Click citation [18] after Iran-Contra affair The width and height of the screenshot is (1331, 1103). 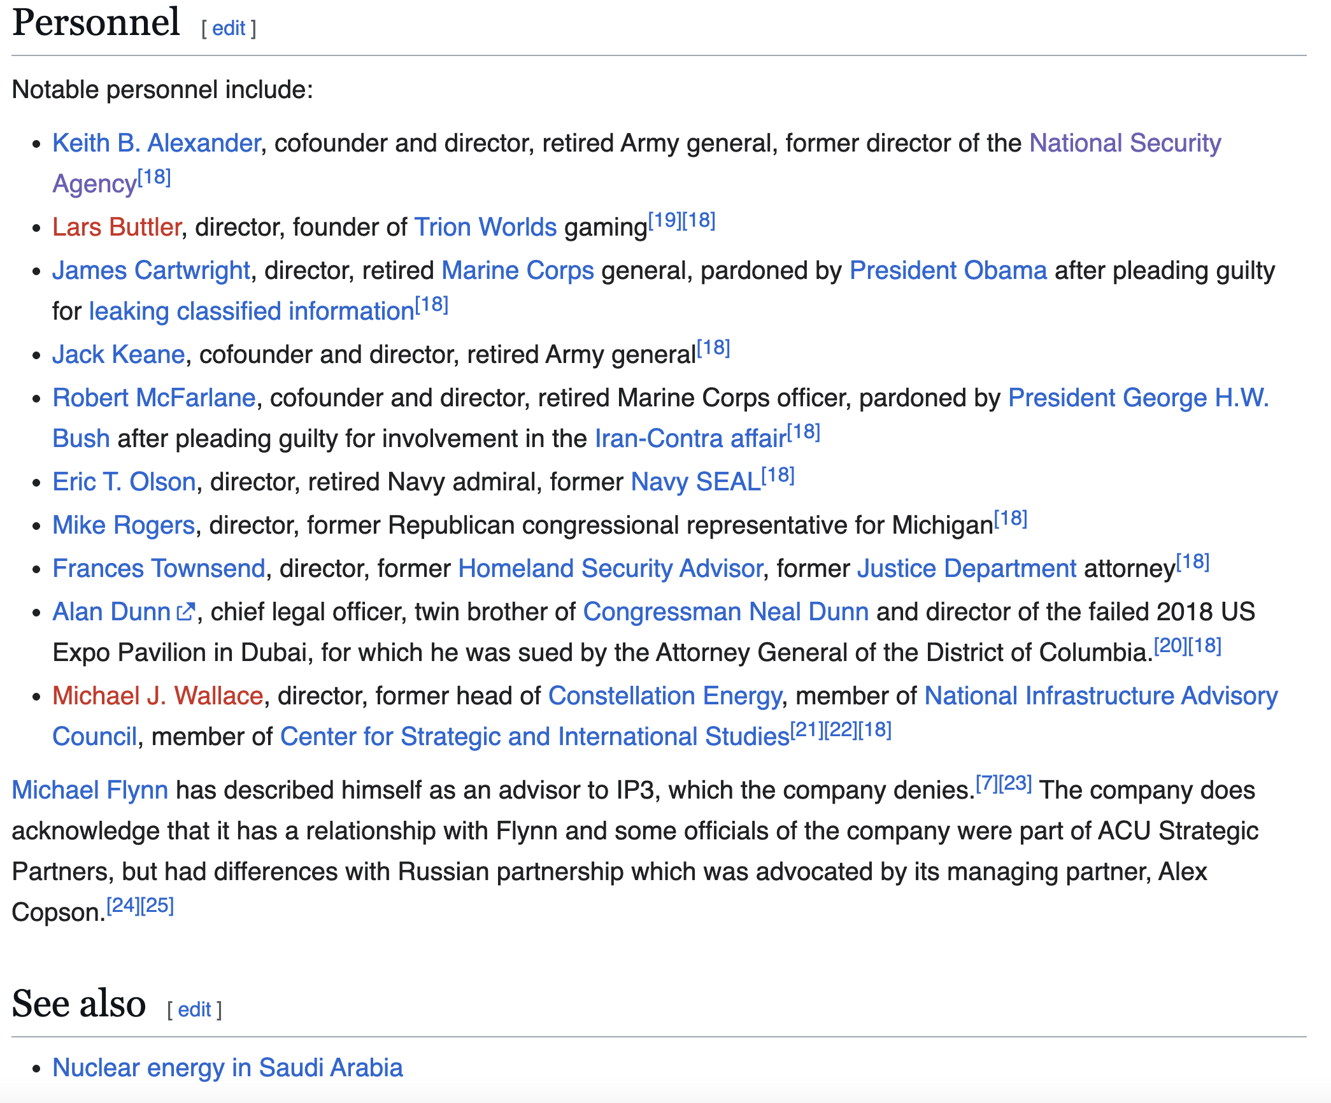(804, 432)
